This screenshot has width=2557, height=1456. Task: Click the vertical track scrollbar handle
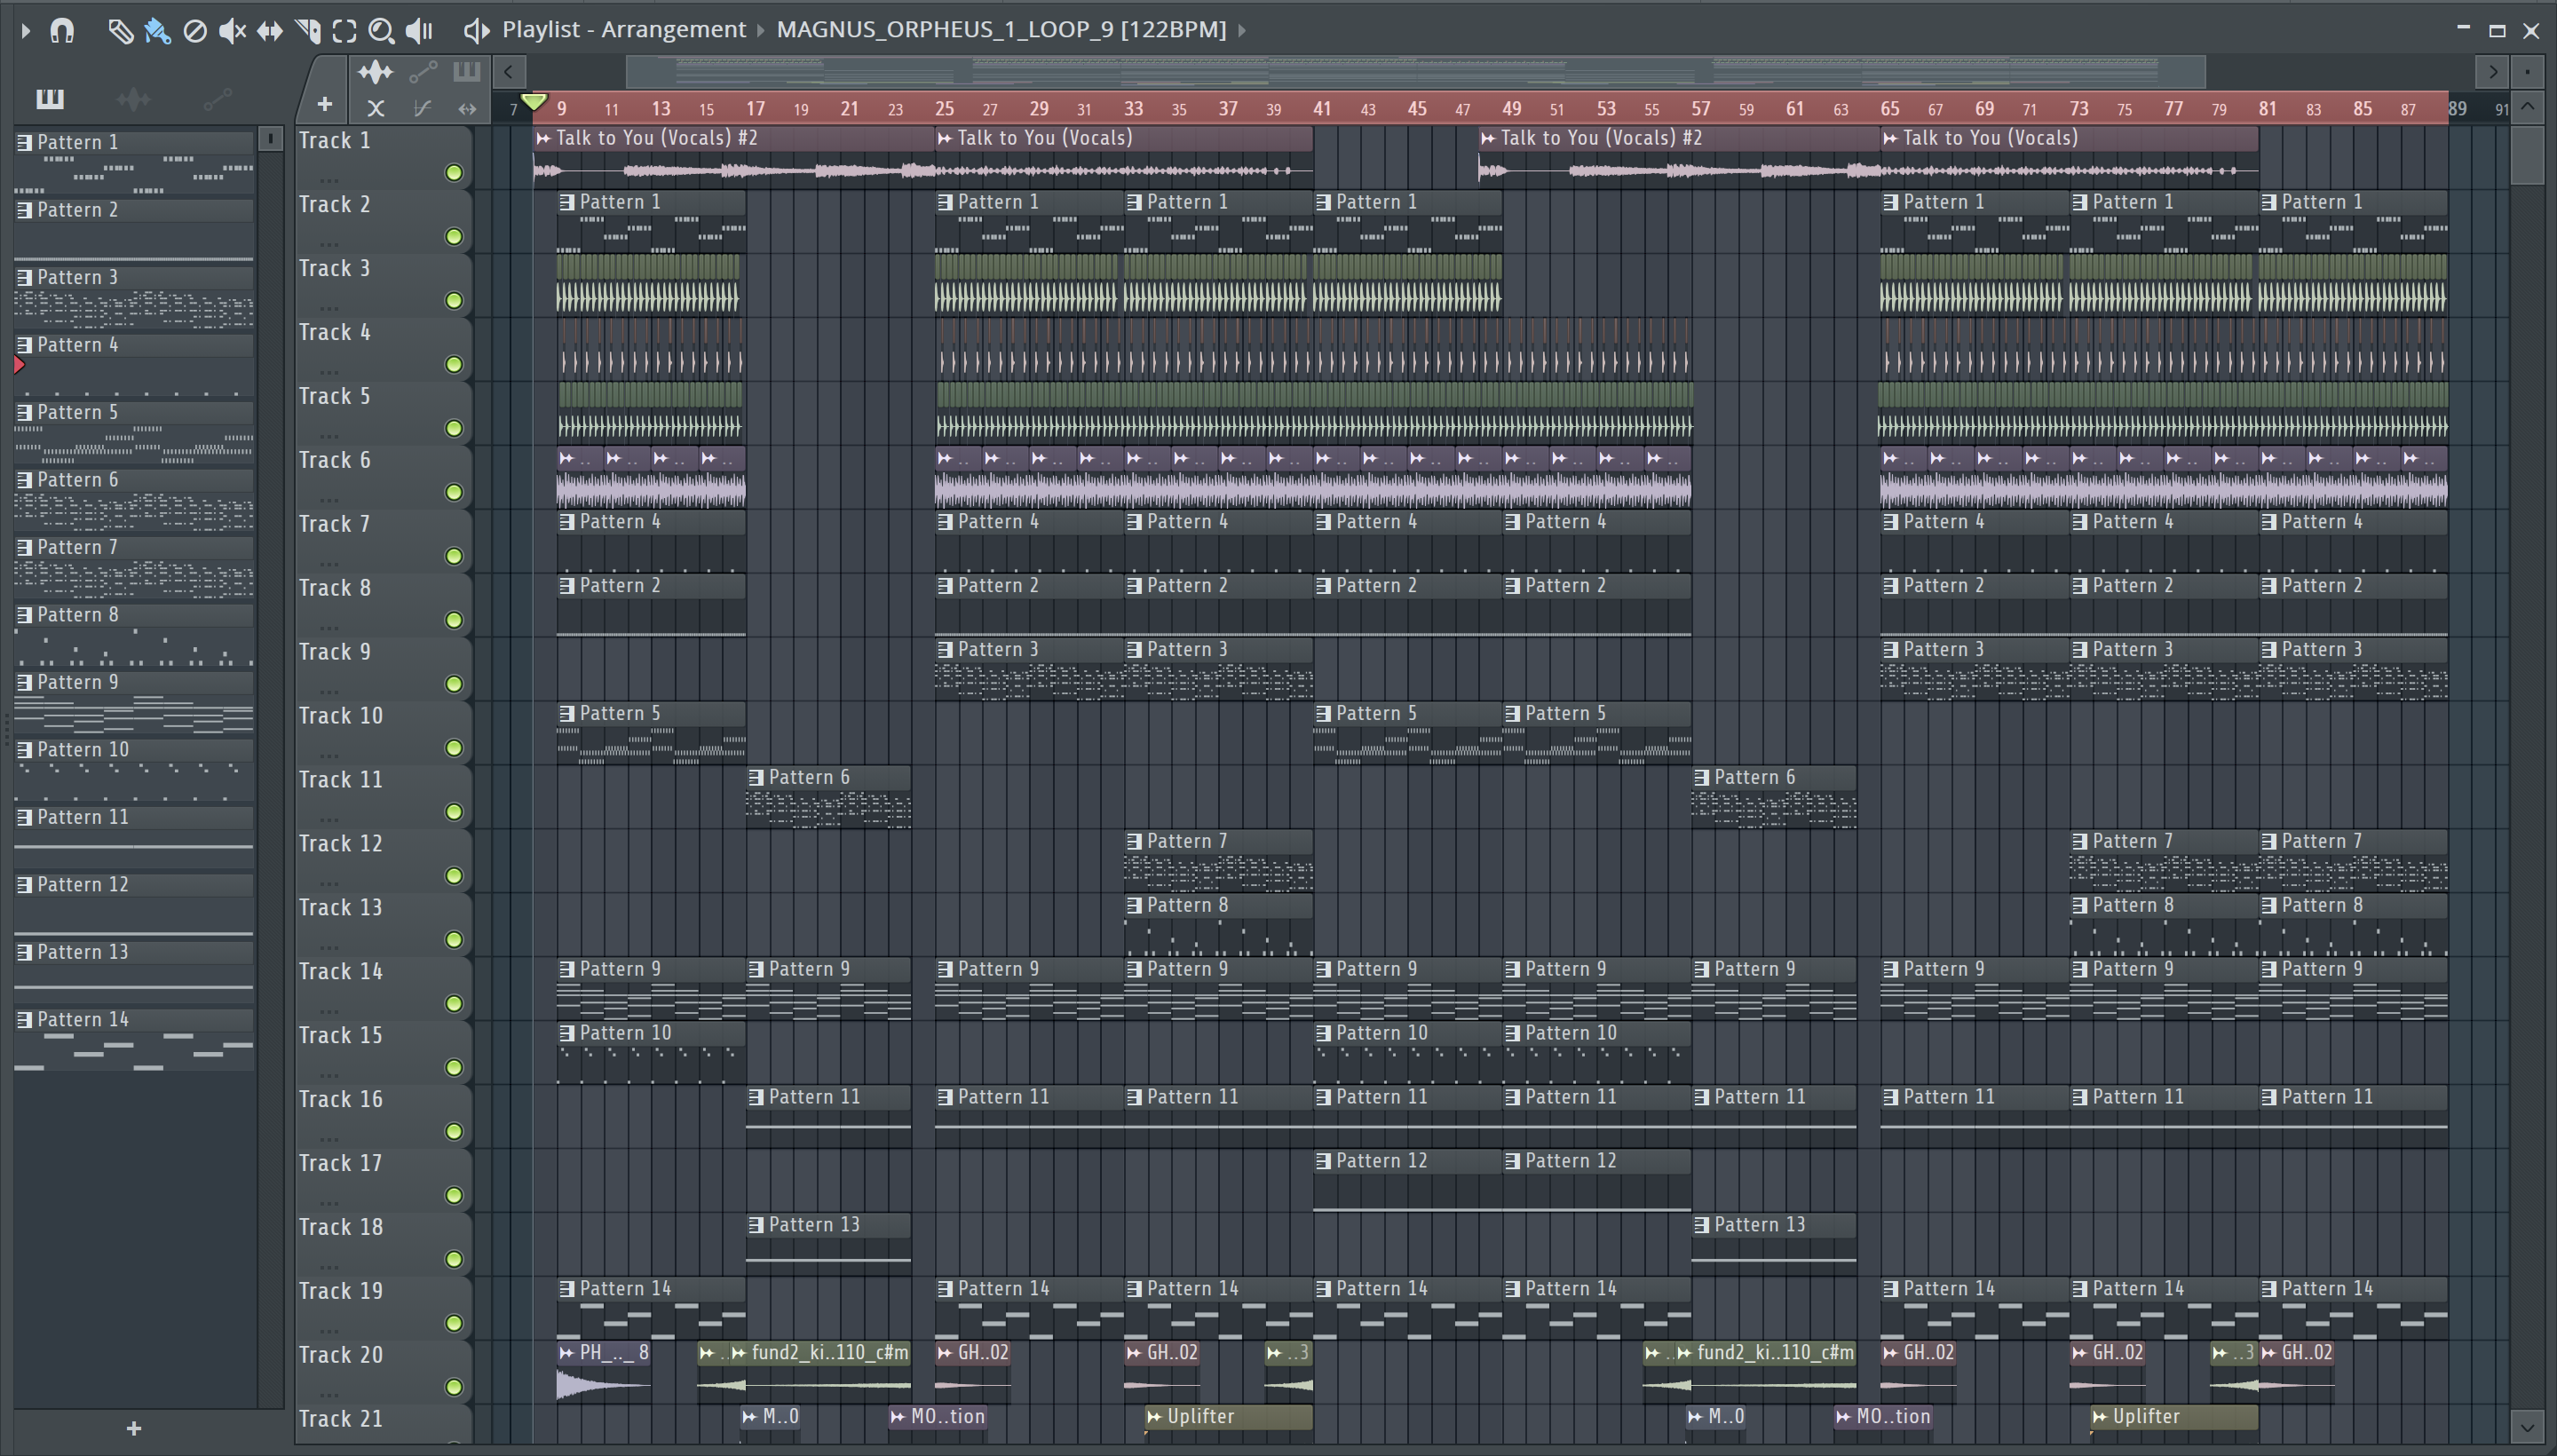click(x=2528, y=155)
